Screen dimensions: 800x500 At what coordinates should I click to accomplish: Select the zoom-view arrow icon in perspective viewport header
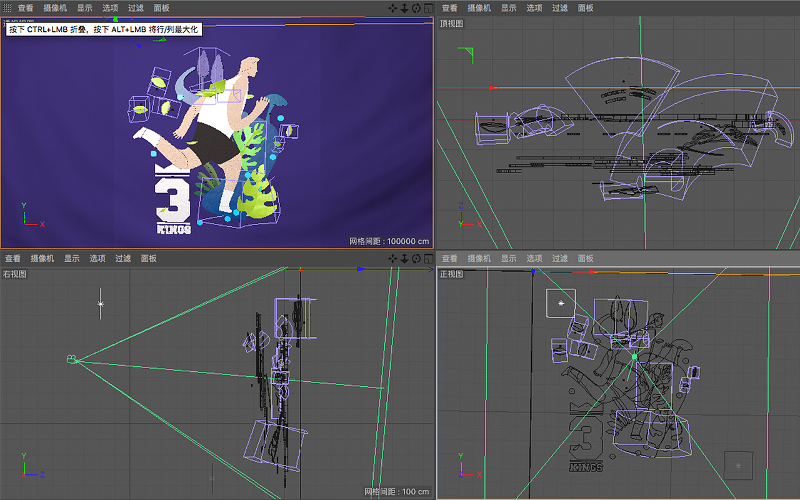[x=404, y=8]
